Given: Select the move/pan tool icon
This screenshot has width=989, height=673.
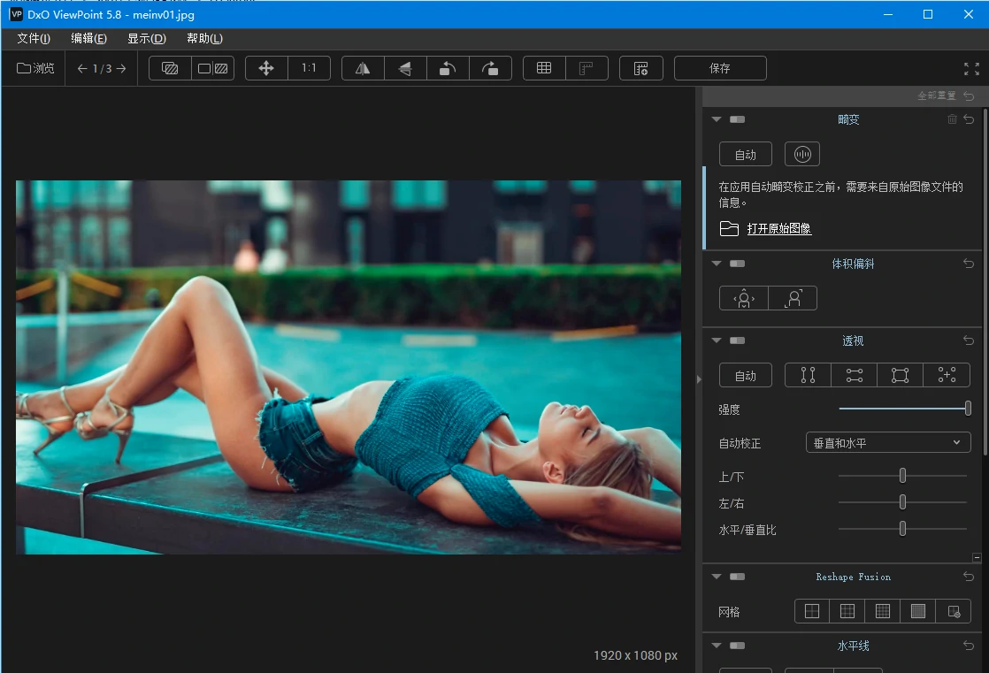Looking at the screenshot, I should coord(266,69).
